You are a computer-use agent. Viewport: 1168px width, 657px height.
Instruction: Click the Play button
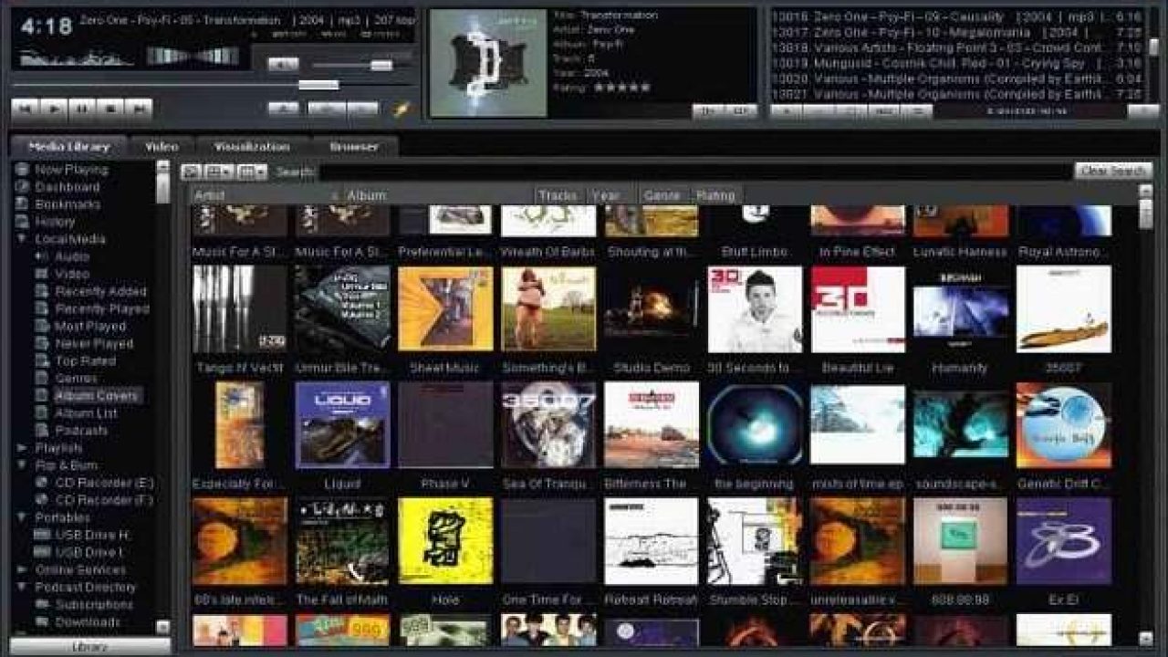53,109
